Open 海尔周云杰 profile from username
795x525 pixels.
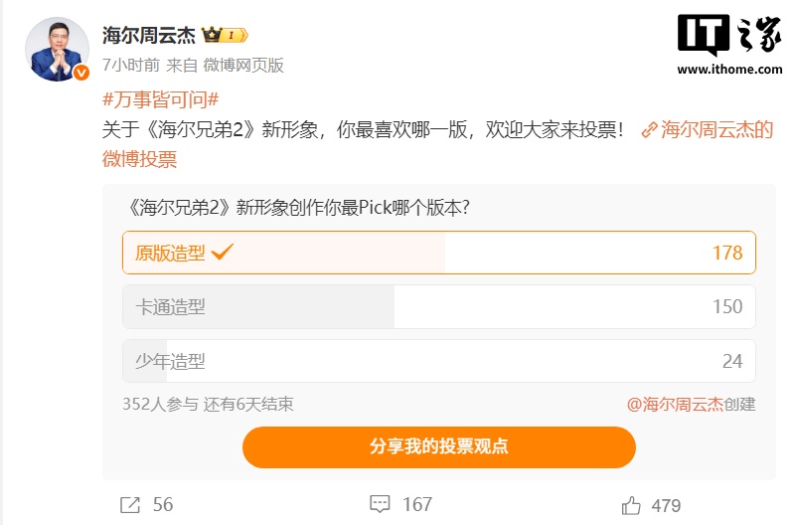(x=149, y=35)
